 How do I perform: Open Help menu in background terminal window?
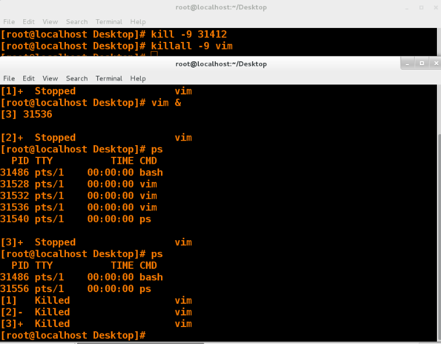138,22
